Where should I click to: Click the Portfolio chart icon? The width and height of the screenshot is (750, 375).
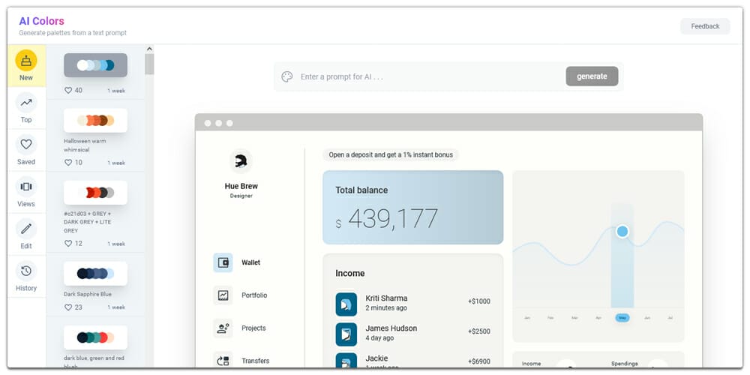223,295
